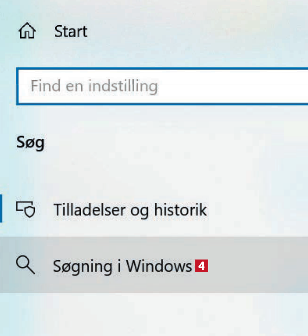Click the home house icon

coord(27,32)
